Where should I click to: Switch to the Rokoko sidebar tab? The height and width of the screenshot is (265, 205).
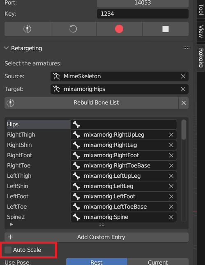pos(201,58)
